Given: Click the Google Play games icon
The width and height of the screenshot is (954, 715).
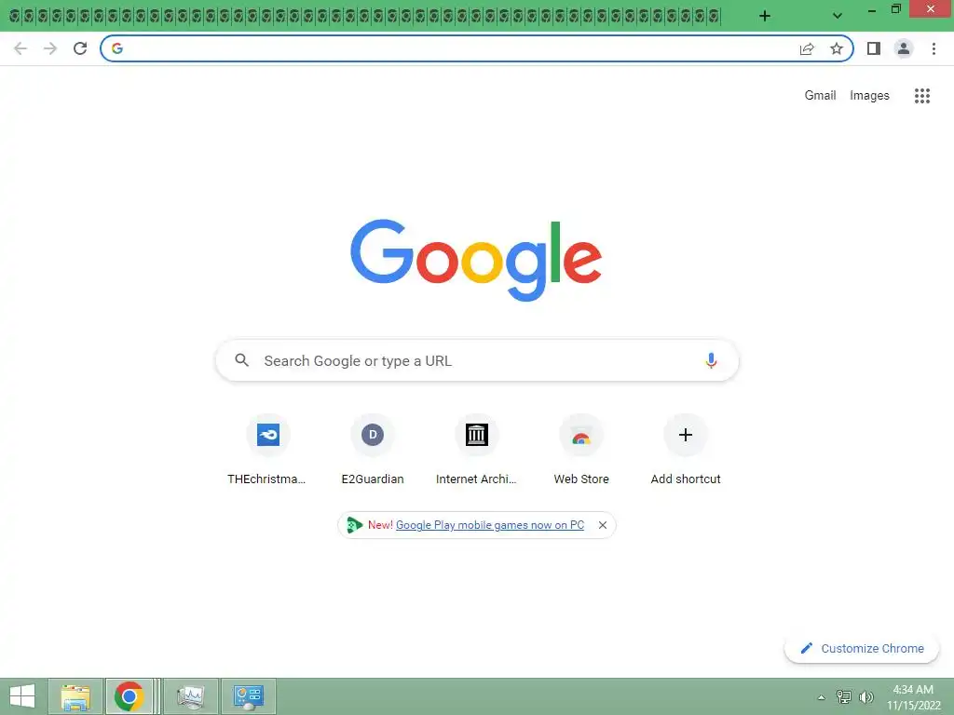Looking at the screenshot, I should (354, 525).
